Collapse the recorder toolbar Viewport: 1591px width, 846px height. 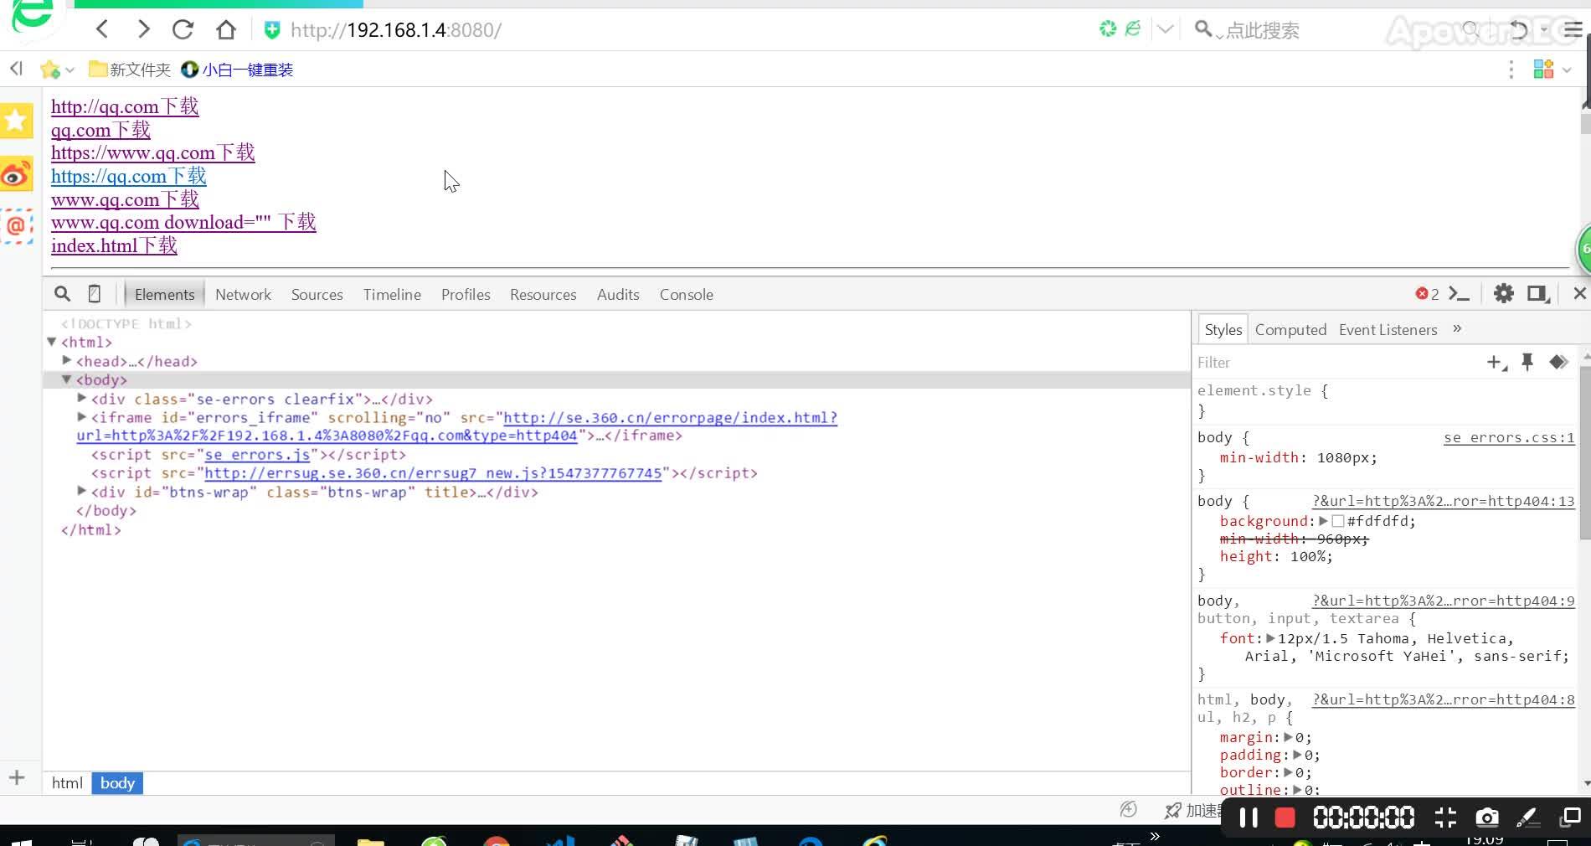coord(1445,818)
